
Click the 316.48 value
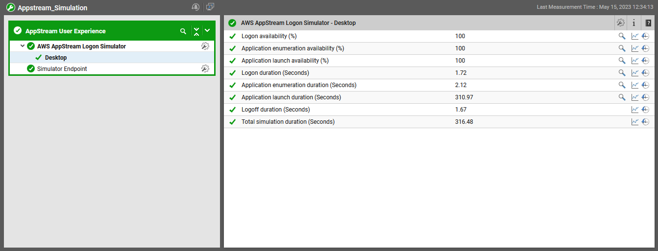(x=464, y=122)
